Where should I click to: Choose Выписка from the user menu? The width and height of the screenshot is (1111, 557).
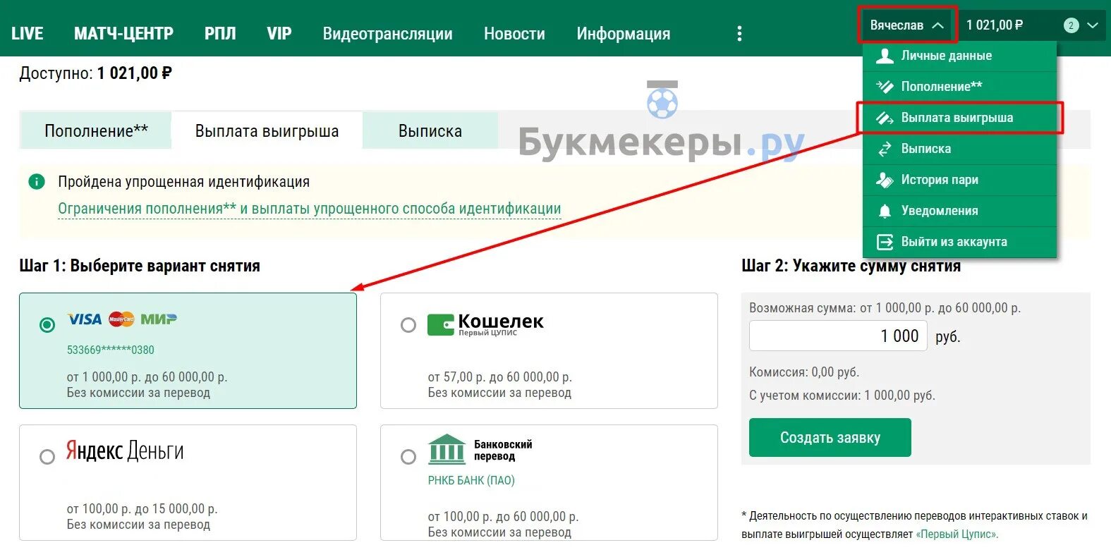tap(959, 149)
